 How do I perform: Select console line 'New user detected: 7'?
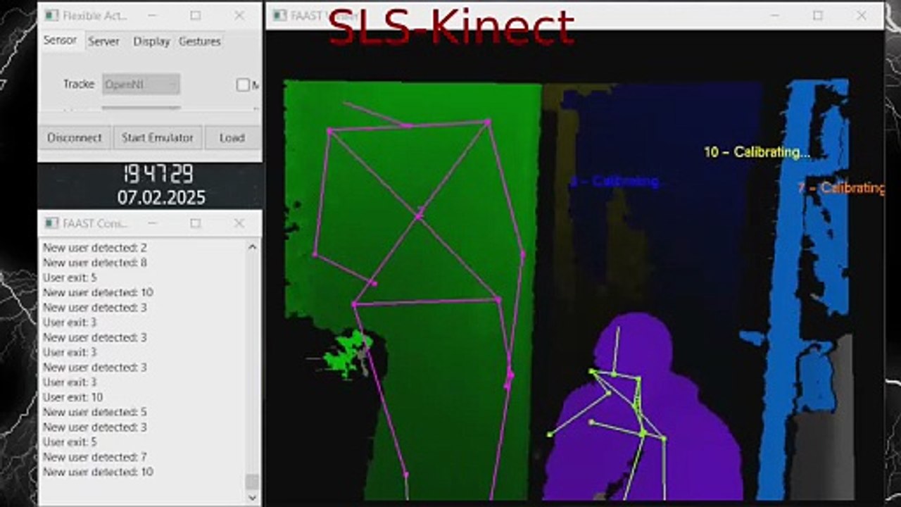(95, 456)
